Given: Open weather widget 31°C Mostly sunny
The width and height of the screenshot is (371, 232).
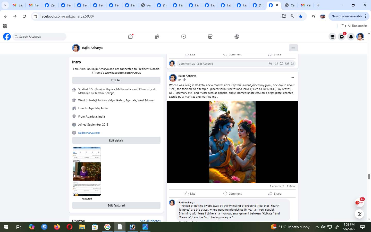Looking at the screenshot, I should (290, 227).
